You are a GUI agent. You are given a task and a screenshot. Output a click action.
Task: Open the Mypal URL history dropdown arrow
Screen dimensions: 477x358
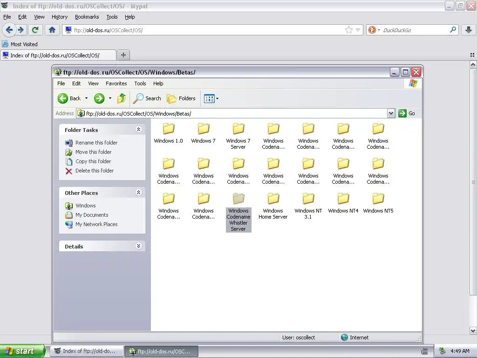coord(358,30)
